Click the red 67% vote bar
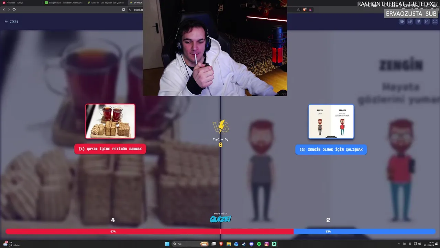 (x=150, y=231)
